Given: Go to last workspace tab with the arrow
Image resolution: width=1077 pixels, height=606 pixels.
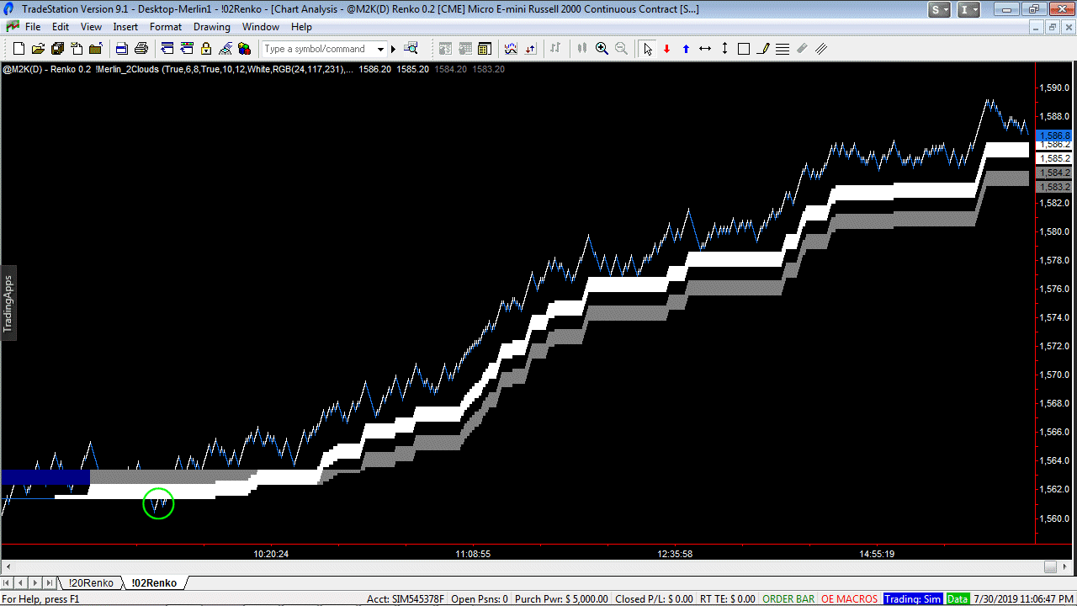Looking at the screenshot, I should 50,582.
